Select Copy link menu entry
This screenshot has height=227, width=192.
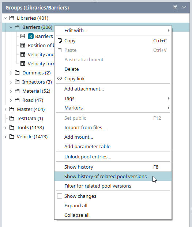(x=113, y=78)
